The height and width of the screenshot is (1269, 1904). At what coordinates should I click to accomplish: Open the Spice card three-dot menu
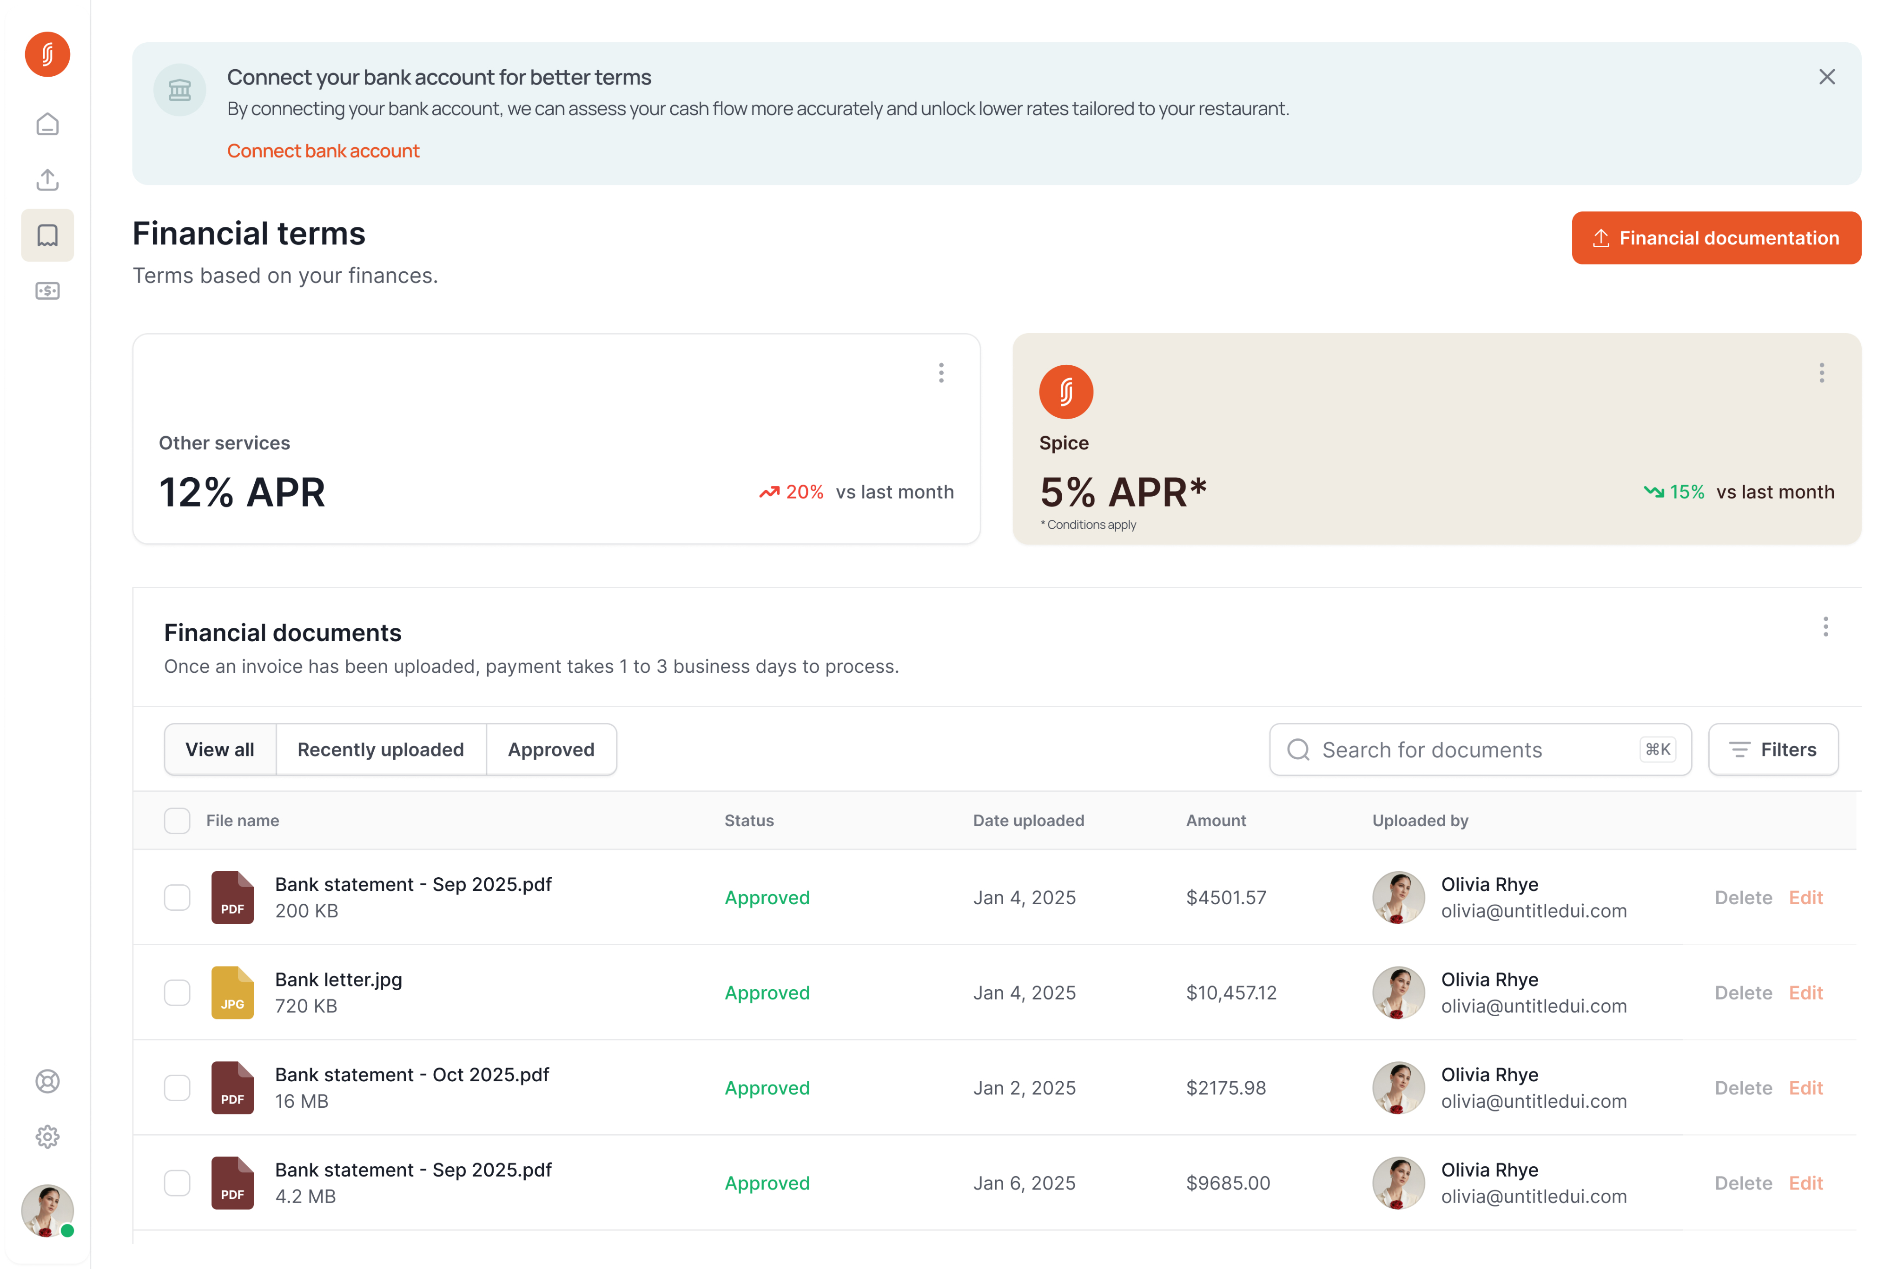point(1821,372)
